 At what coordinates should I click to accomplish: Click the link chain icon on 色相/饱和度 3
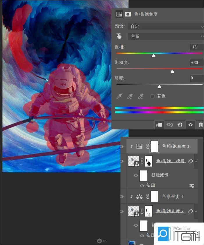coord(148,146)
